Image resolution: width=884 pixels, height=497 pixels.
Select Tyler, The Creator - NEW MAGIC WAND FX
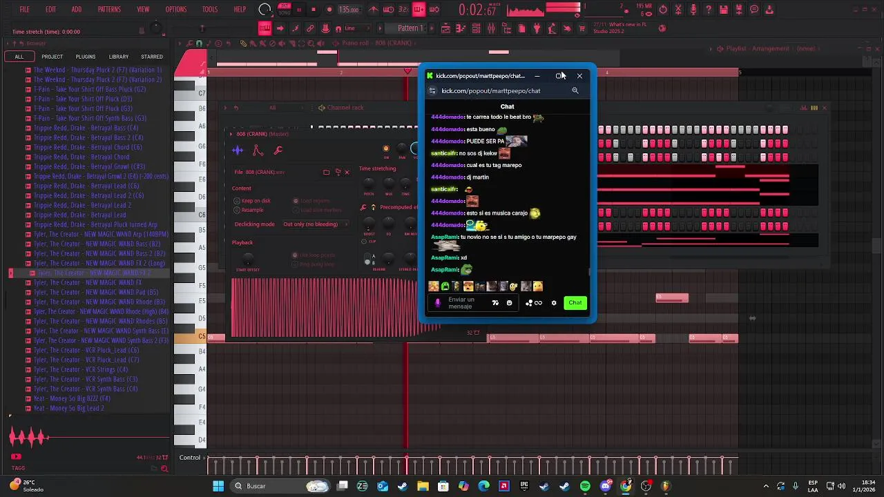click(x=88, y=282)
